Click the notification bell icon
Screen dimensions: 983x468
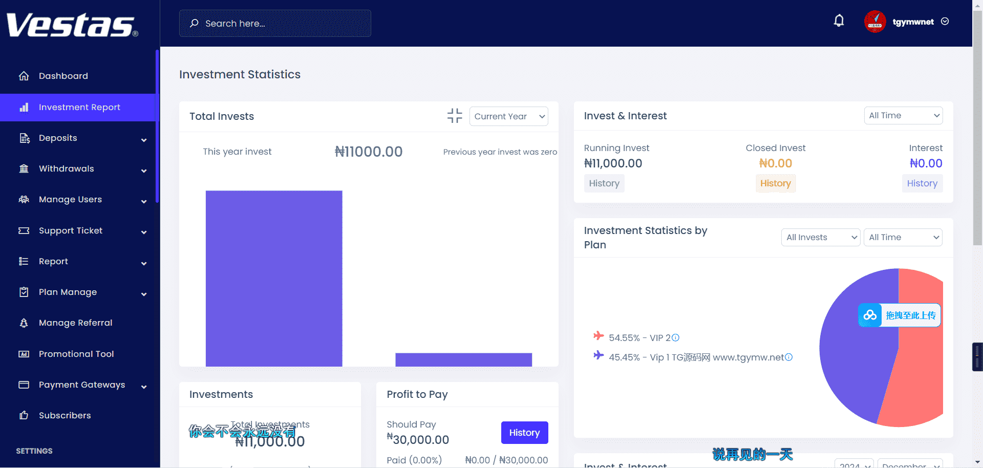(839, 21)
